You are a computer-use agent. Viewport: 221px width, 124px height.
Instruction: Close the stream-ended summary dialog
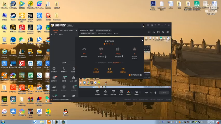[141, 40]
